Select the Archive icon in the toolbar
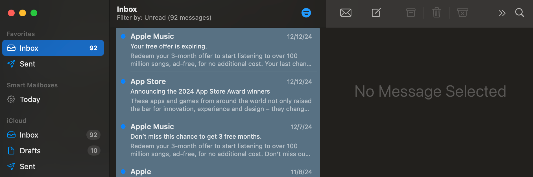 (411, 12)
